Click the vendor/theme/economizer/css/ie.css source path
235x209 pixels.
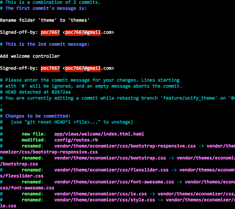coord(100,194)
